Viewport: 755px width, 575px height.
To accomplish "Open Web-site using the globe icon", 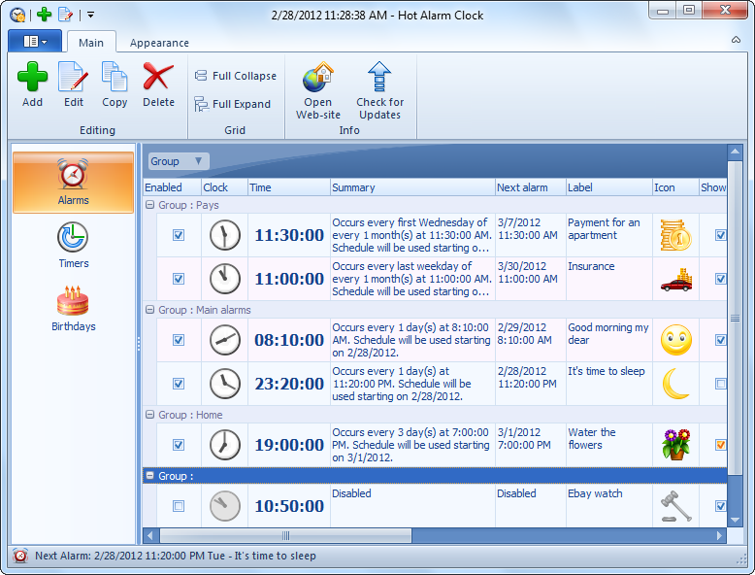I will pos(318,77).
